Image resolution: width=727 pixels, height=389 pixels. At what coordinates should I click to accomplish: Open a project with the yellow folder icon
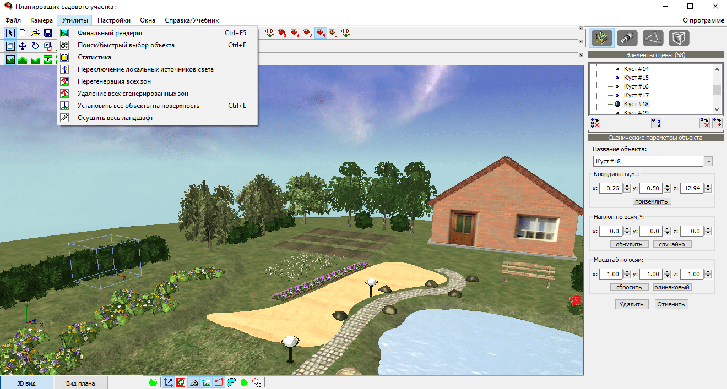click(35, 33)
